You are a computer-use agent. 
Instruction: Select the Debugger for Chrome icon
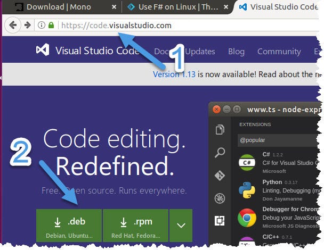coord(247,218)
